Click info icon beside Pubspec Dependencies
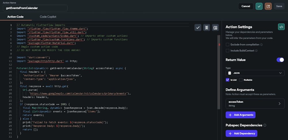This screenshot has height=140, width=288. coord(265,125)
